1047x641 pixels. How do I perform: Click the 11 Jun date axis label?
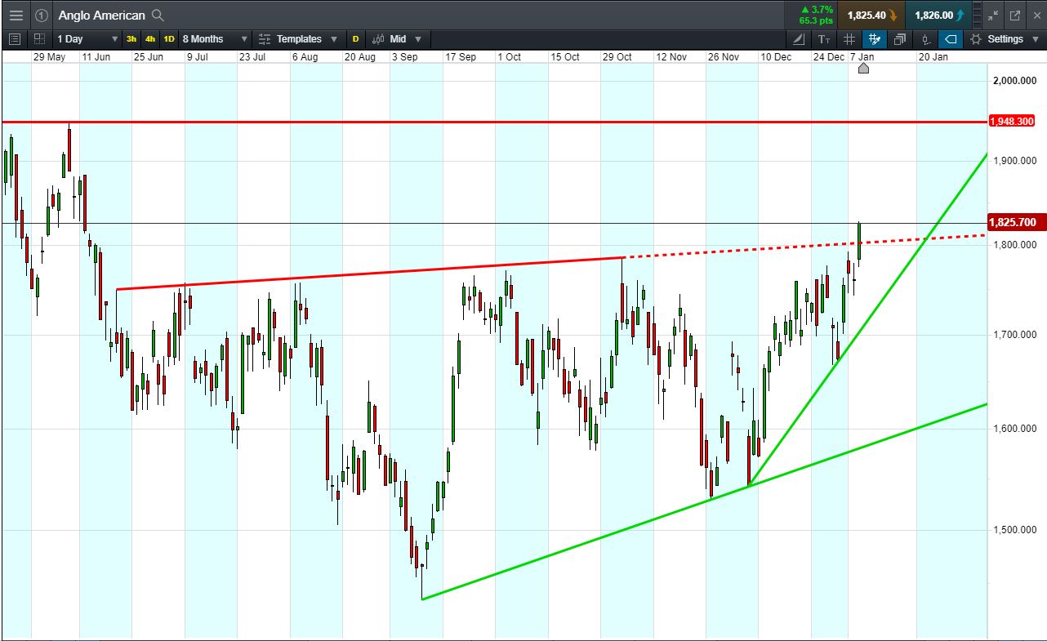pos(96,57)
